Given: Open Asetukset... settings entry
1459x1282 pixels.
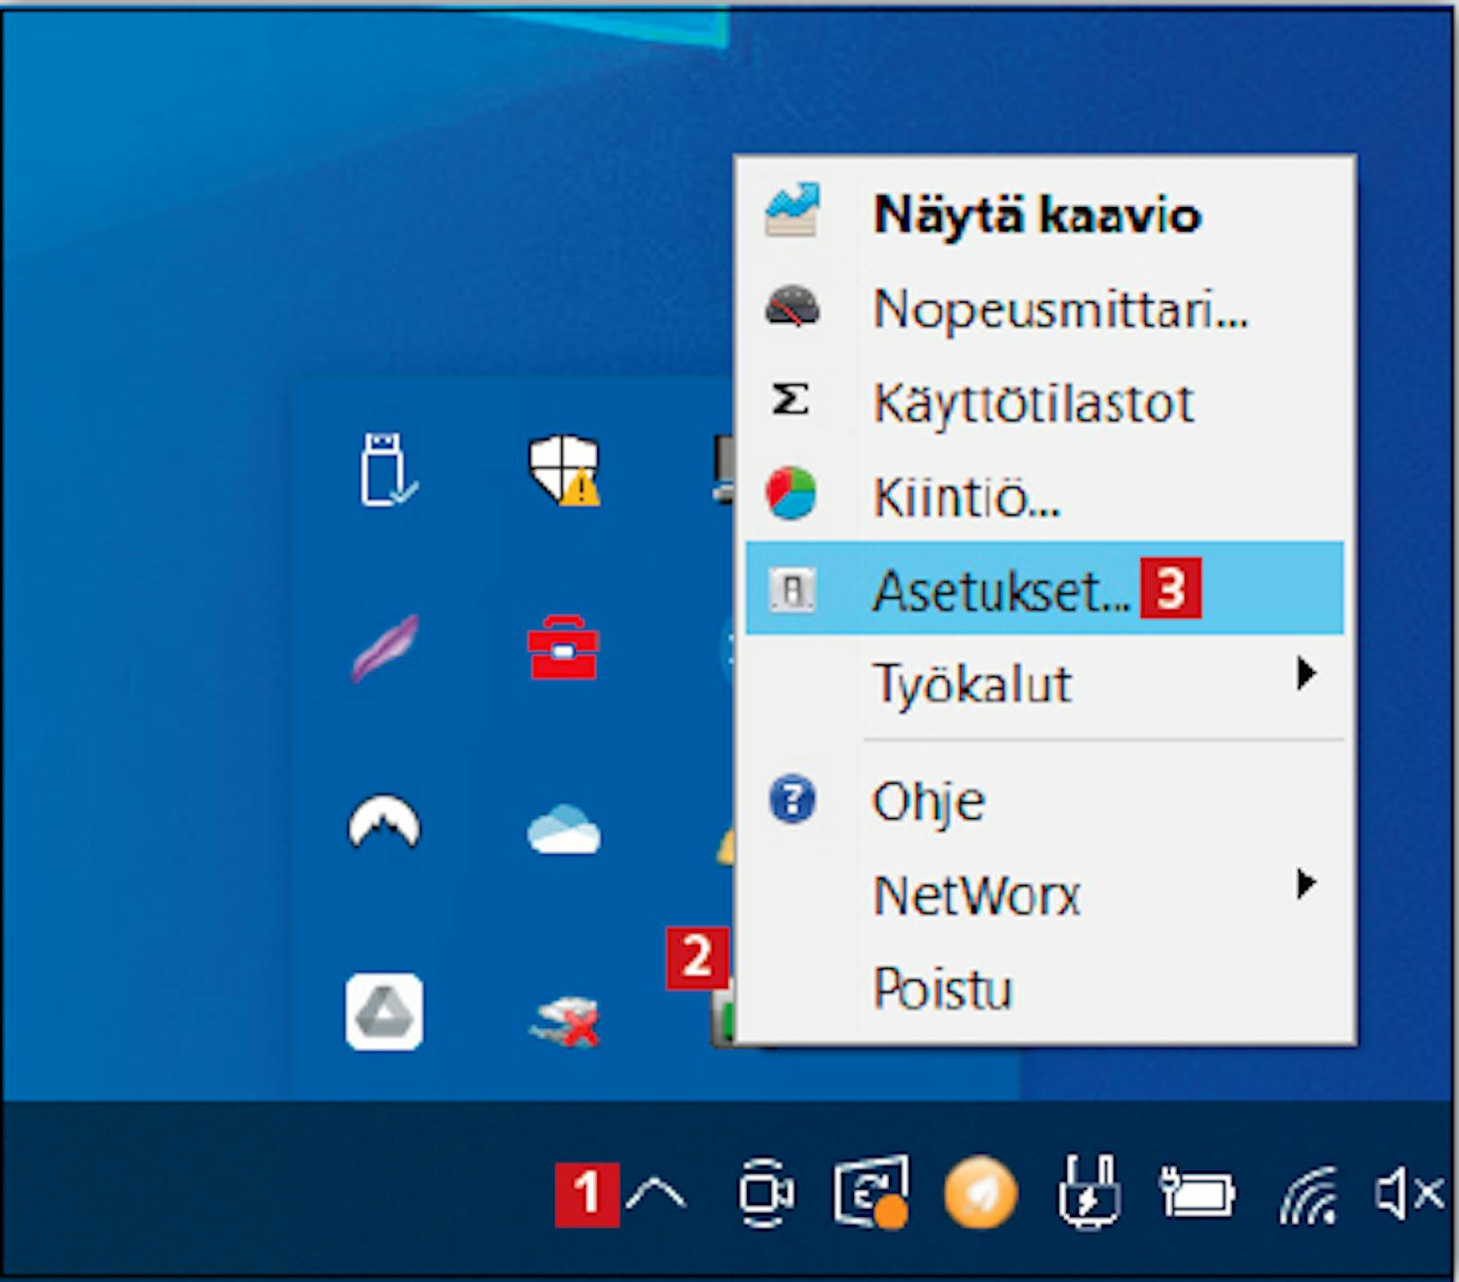Looking at the screenshot, I should 1045,589.
